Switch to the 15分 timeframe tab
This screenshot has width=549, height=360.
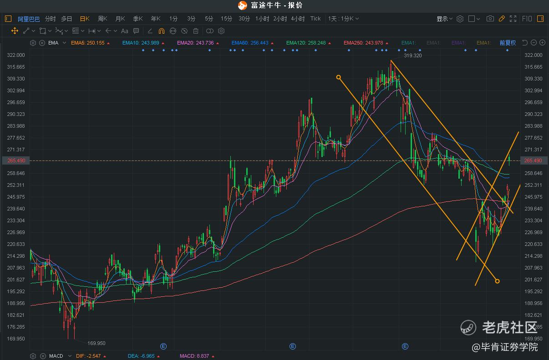click(226, 19)
